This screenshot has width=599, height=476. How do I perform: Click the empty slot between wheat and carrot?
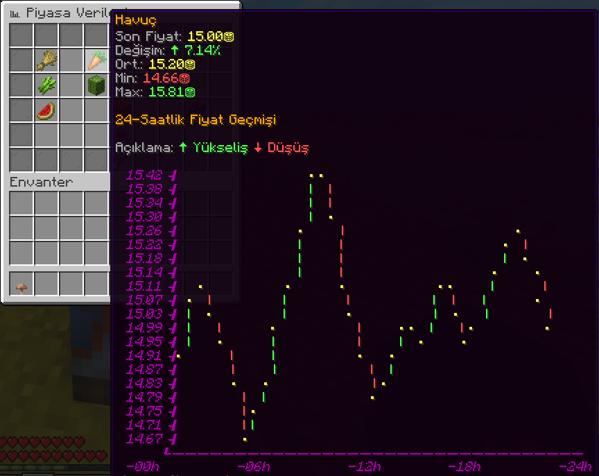point(71,60)
